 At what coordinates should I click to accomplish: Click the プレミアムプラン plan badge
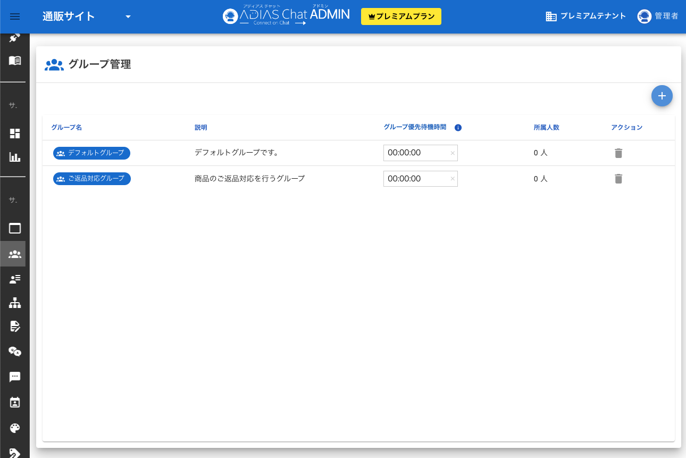[401, 16]
